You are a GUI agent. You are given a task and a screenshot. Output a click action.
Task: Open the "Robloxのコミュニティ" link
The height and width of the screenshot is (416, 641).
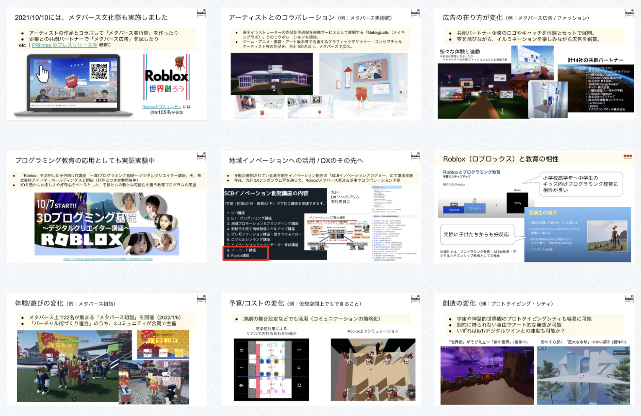tap(162, 107)
